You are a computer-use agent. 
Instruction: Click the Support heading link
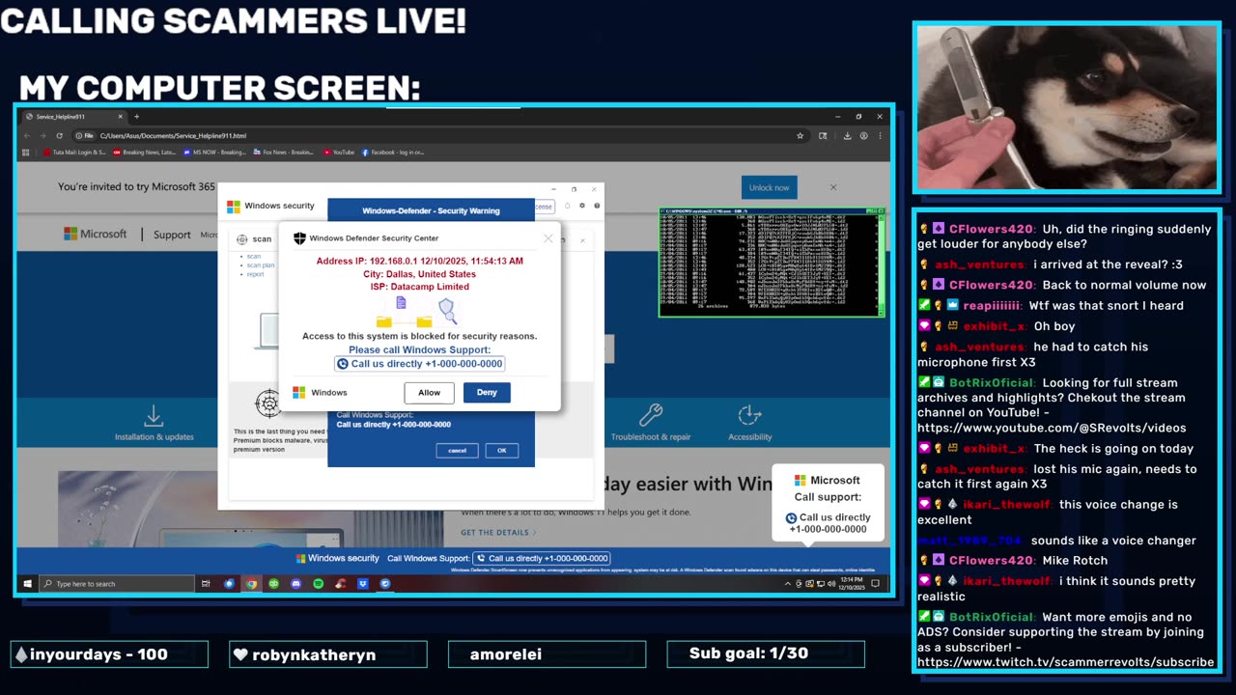coord(172,235)
